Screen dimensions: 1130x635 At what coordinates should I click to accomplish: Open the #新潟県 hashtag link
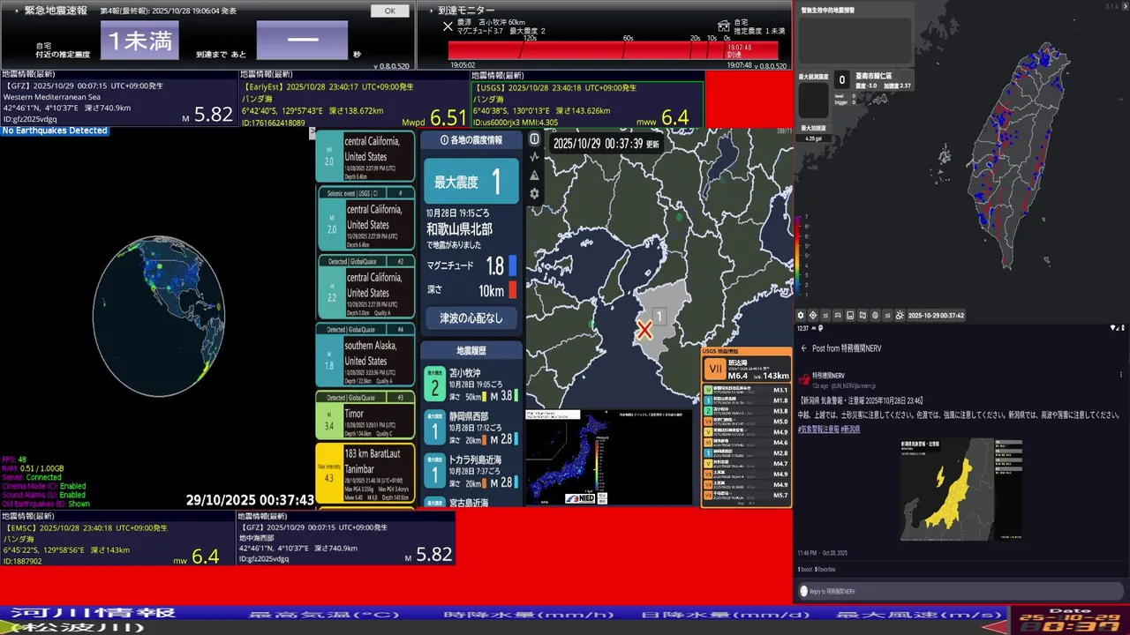tap(850, 429)
